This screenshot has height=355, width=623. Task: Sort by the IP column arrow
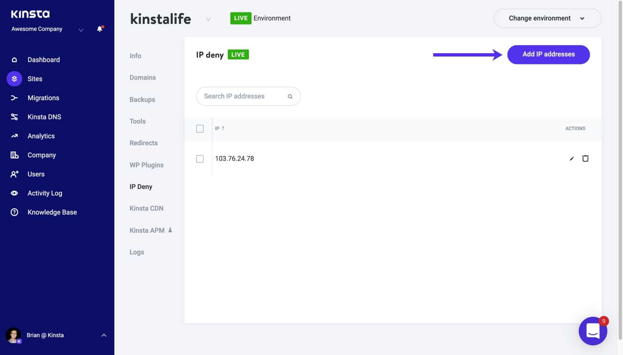pyautogui.click(x=223, y=128)
